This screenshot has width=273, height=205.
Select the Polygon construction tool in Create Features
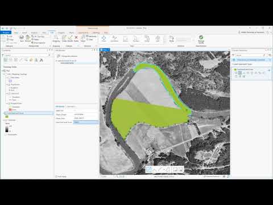236,73
